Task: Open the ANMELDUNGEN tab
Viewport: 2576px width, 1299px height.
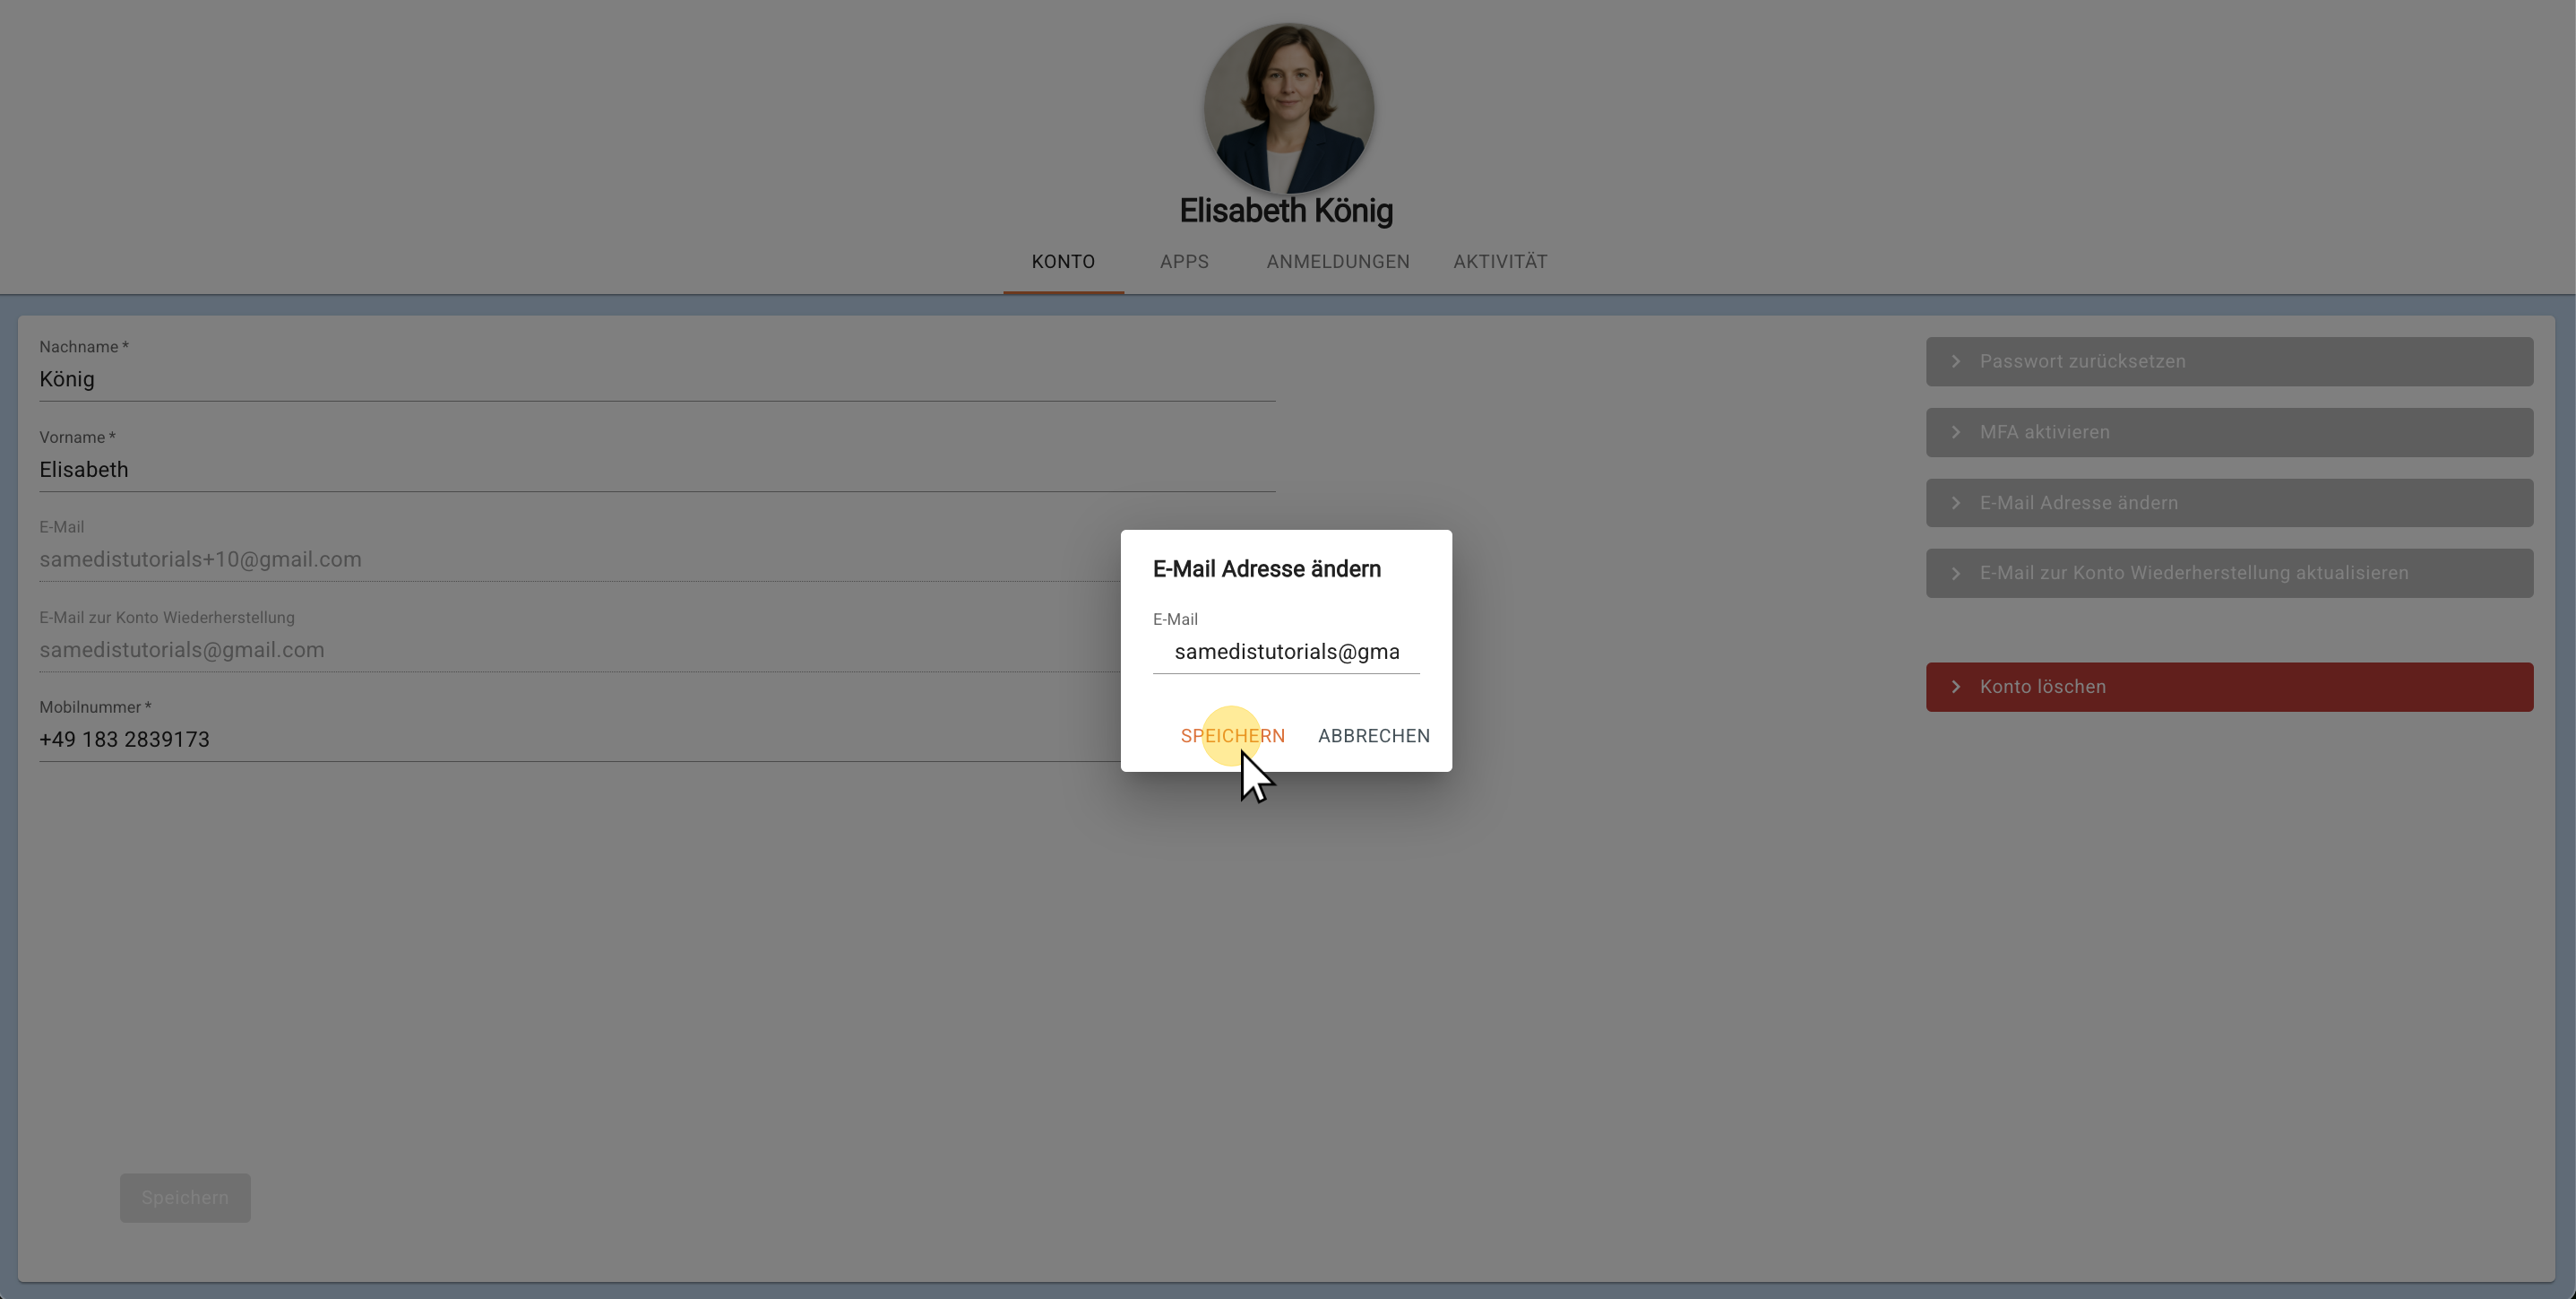Action: point(1337,261)
